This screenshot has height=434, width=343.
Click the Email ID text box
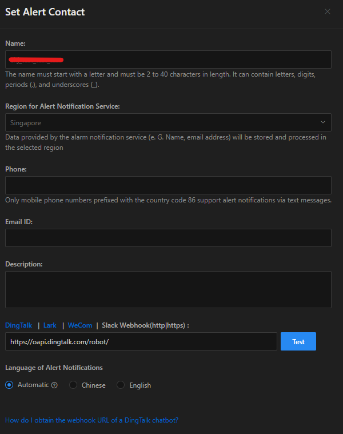click(168, 238)
